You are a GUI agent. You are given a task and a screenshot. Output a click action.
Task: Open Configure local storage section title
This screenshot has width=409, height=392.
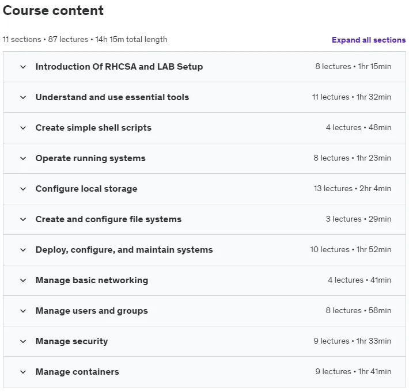click(86, 189)
